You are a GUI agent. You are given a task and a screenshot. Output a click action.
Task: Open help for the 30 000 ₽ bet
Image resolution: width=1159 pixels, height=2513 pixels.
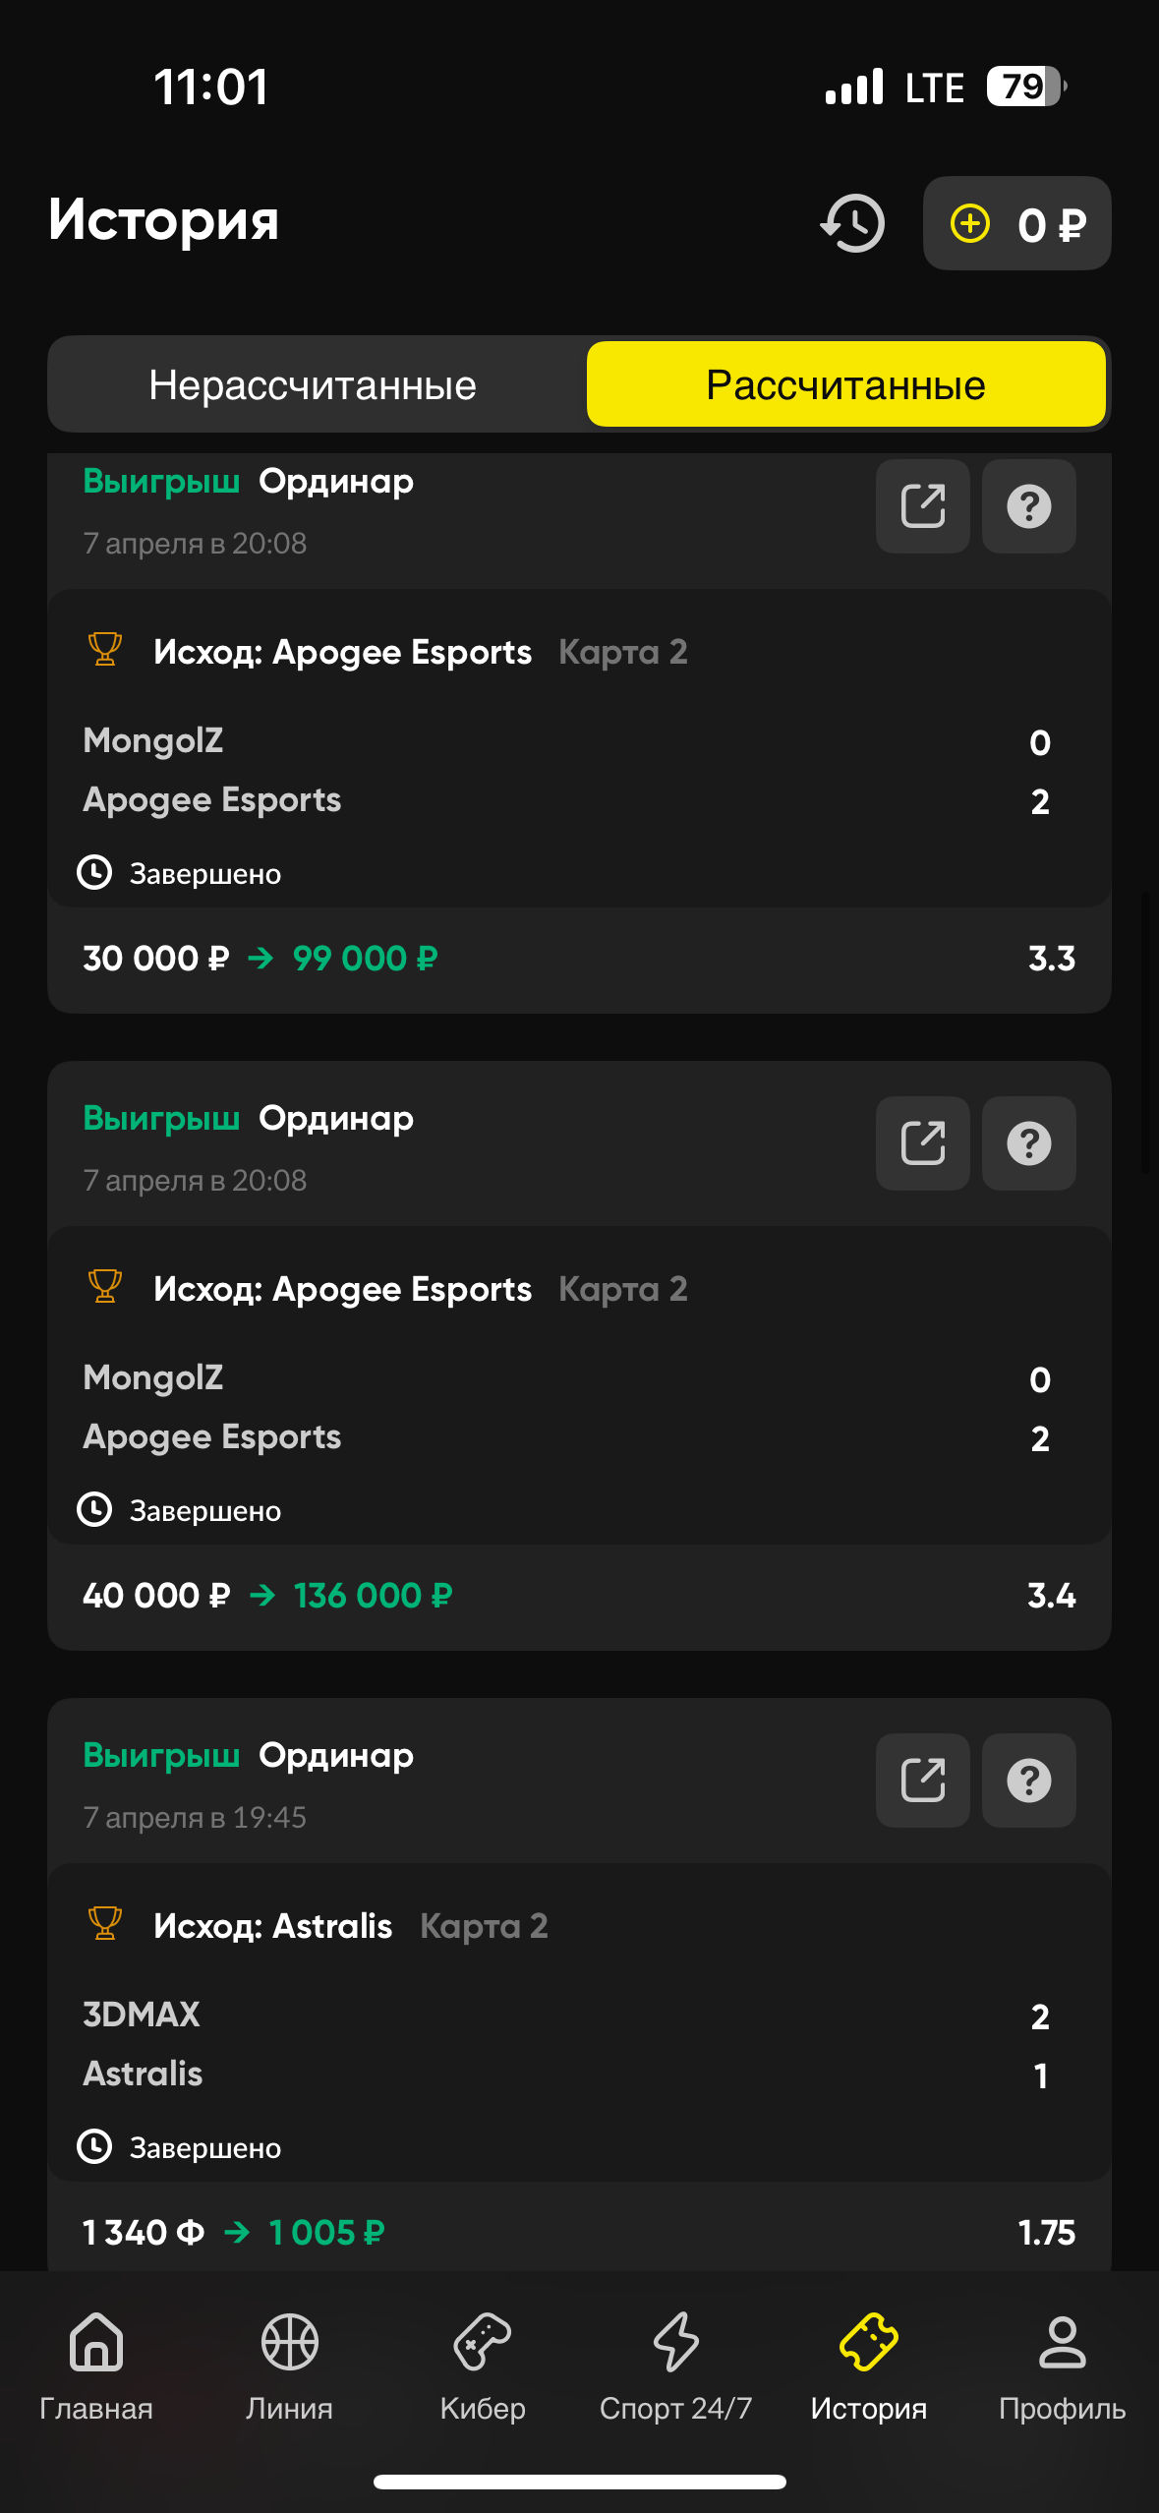(x=1028, y=506)
